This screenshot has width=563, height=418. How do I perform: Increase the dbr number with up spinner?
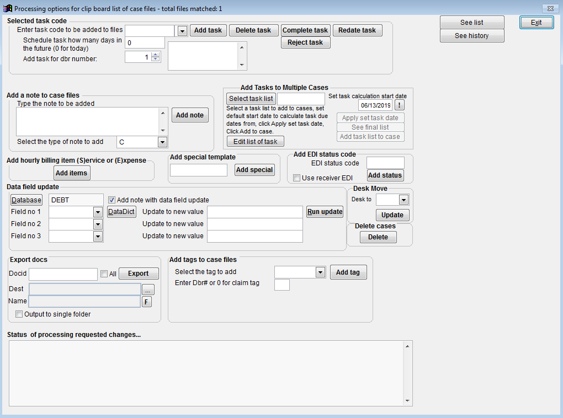156,55
